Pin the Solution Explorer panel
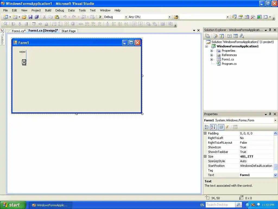The height and width of the screenshot is (209, 278). 270,30
